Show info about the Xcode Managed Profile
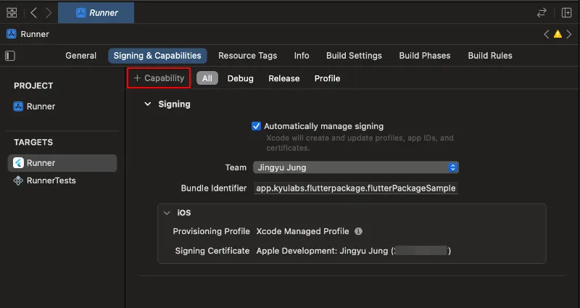 [x=358, y=231]
